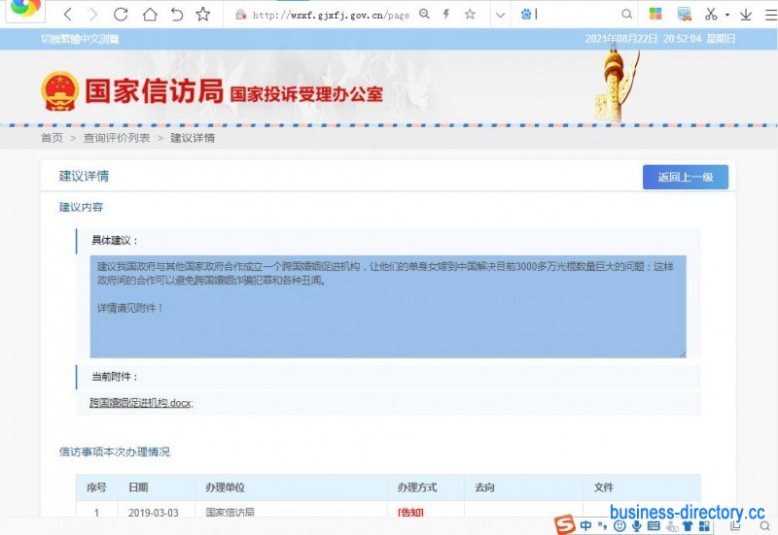The image size is (778, 535).
Task: Click the undo close-tab icon
Action: point(176,15)
